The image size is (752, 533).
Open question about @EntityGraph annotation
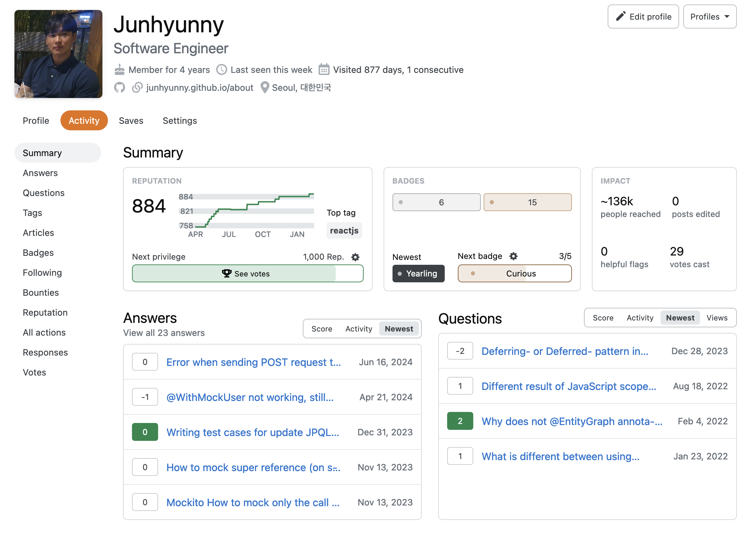click(x=572, y=421)
